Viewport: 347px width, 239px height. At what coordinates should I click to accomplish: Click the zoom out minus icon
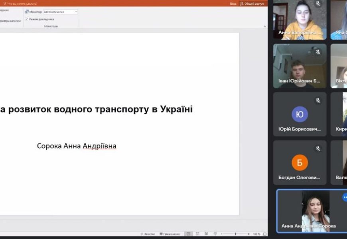[222, 234]
